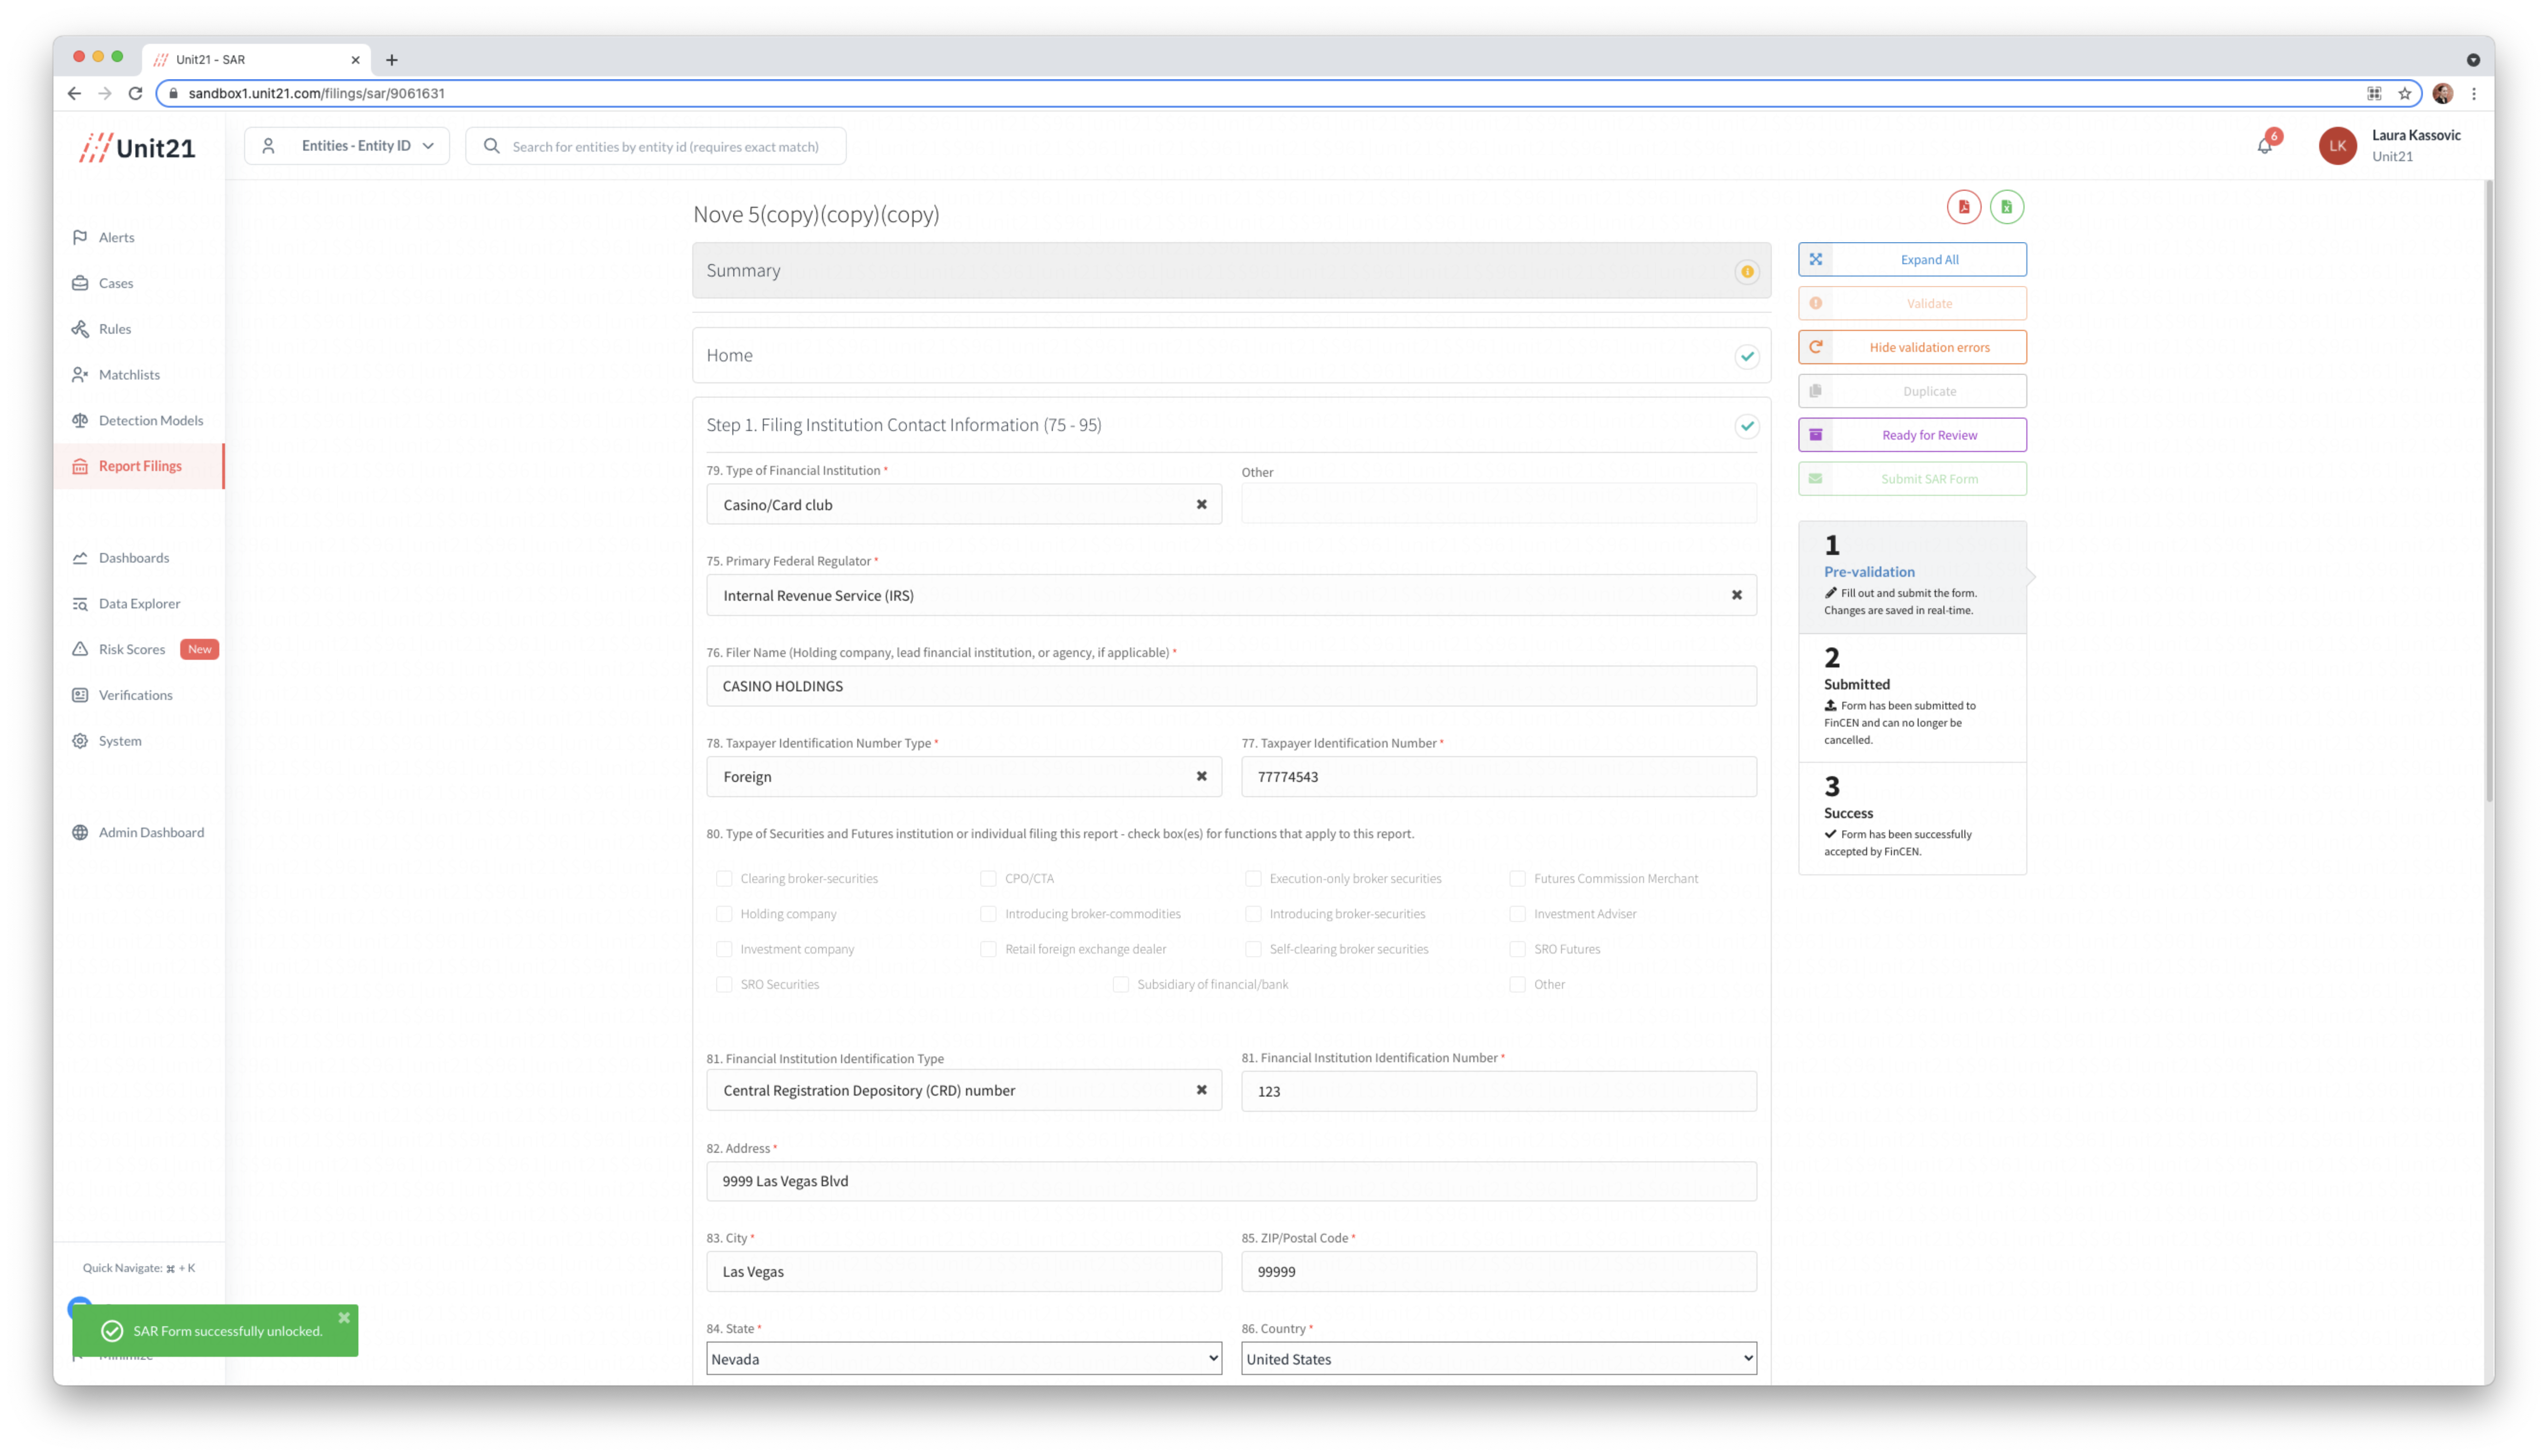This screenshot has width=2548, height=1456.
Task: Dismiss the SAR Form unlocked toast
Action: coord(344,1318)
